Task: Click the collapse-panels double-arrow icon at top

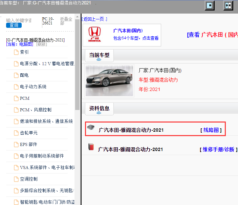Action: (228, 6)
